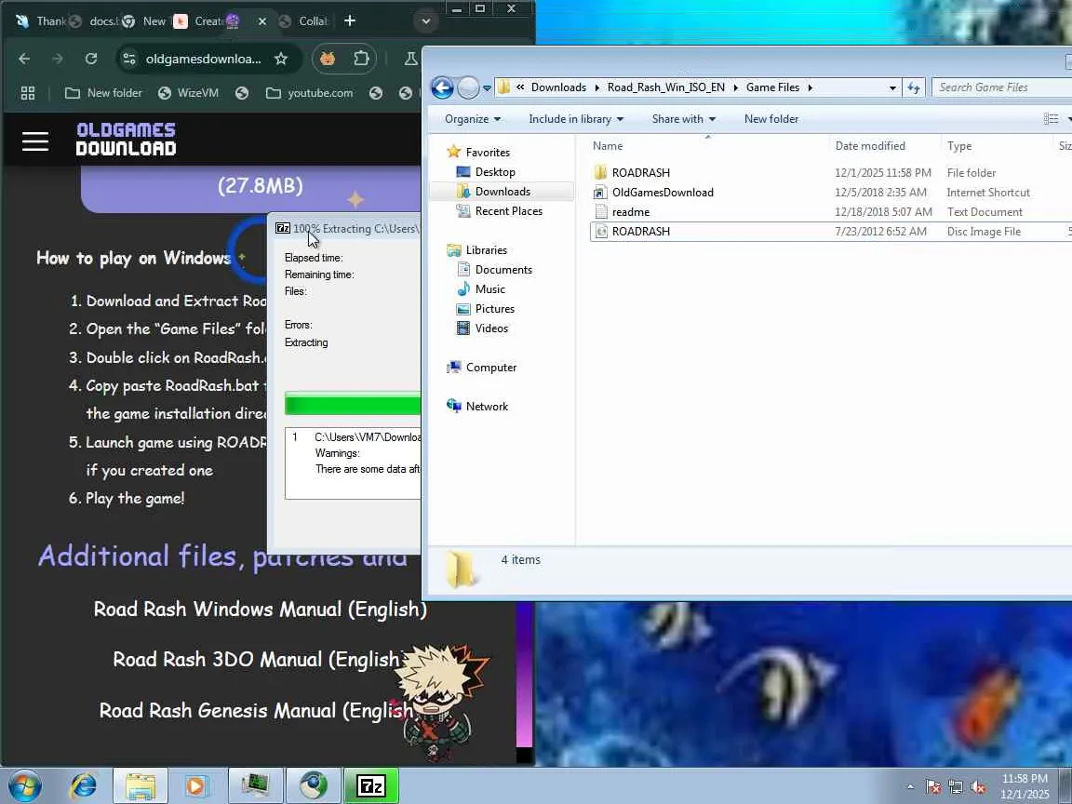
Task: Open Downloads in the navigation pane
Action: (x=502, y=192)
